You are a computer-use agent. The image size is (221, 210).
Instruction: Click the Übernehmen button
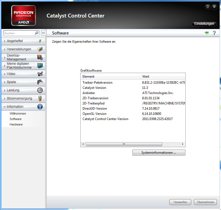[x=205, y=202]
